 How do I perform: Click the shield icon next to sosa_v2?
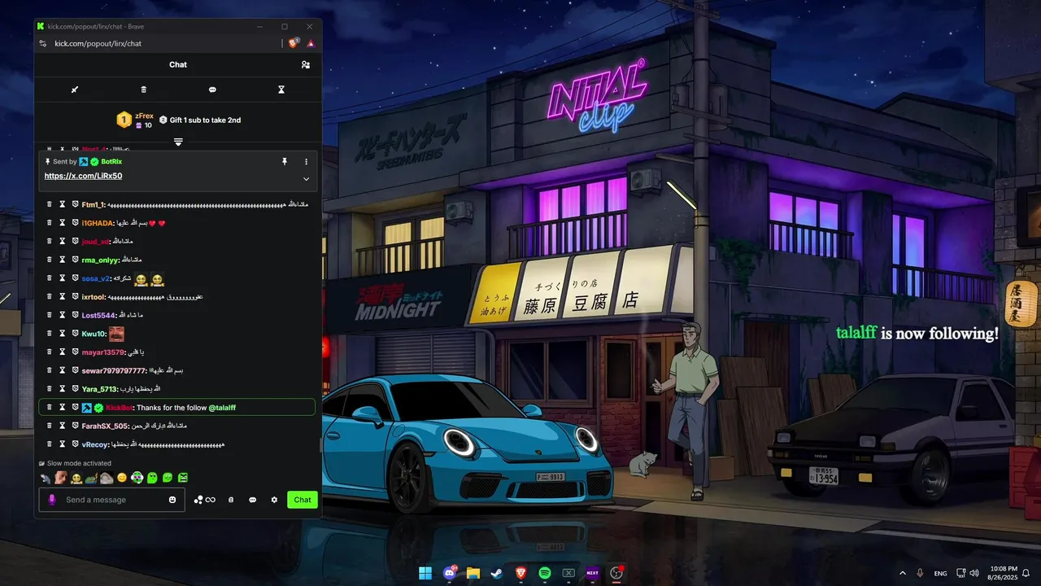(x=75, y=278)
